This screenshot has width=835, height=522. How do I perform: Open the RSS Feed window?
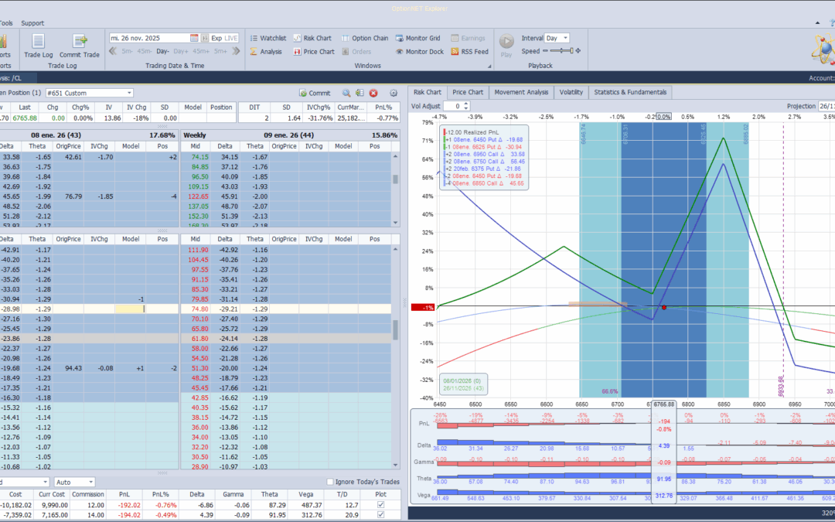pyautogui.click(x=470, y=52)
